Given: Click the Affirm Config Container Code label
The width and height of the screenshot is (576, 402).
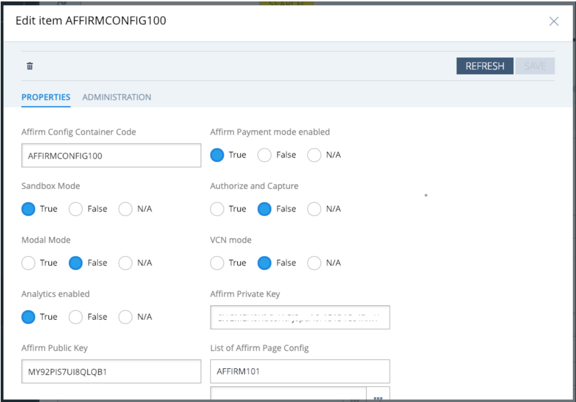Looking at the screenshot, I should click(79, 132).
